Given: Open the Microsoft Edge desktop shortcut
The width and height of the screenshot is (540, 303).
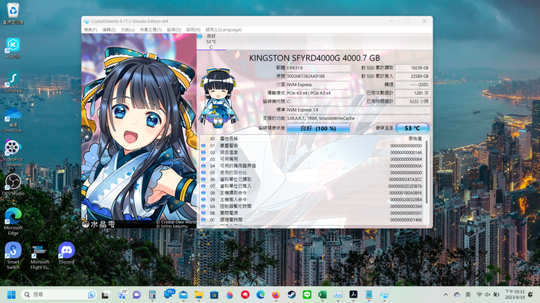Looking at the screenshot, I should coord(13,221).
